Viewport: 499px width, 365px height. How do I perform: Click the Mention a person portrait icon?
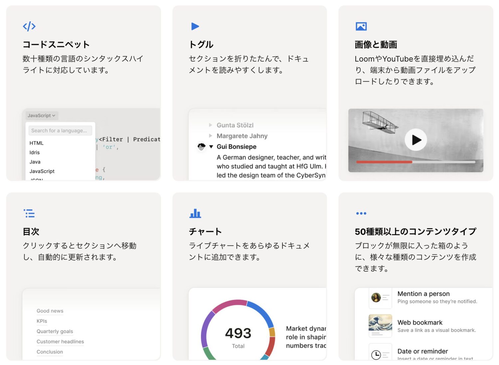[376, 298]
